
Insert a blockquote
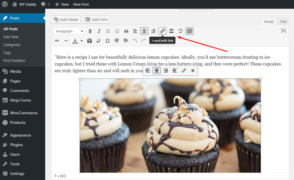(126, 31)
